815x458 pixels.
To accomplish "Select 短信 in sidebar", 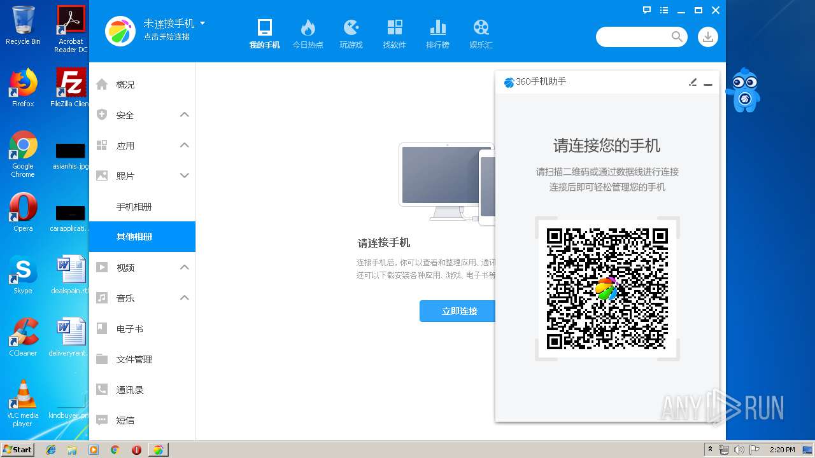I will [142, 420].
